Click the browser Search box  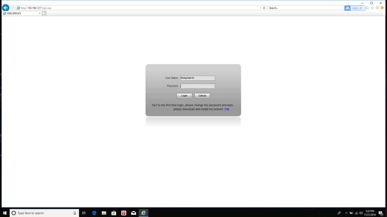coord(306,8)
